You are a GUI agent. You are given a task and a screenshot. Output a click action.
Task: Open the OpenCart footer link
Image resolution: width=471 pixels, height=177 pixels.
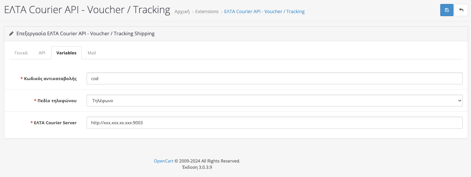pos(164,161)
